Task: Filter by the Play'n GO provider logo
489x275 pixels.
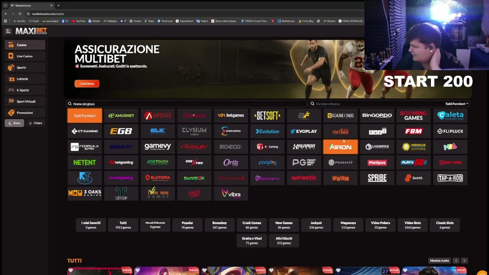Action: 413,162
